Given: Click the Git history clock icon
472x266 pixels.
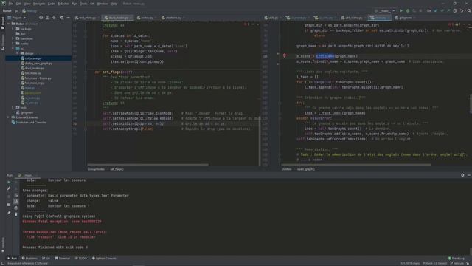Looking at the screenshot, I should (455, 10).
